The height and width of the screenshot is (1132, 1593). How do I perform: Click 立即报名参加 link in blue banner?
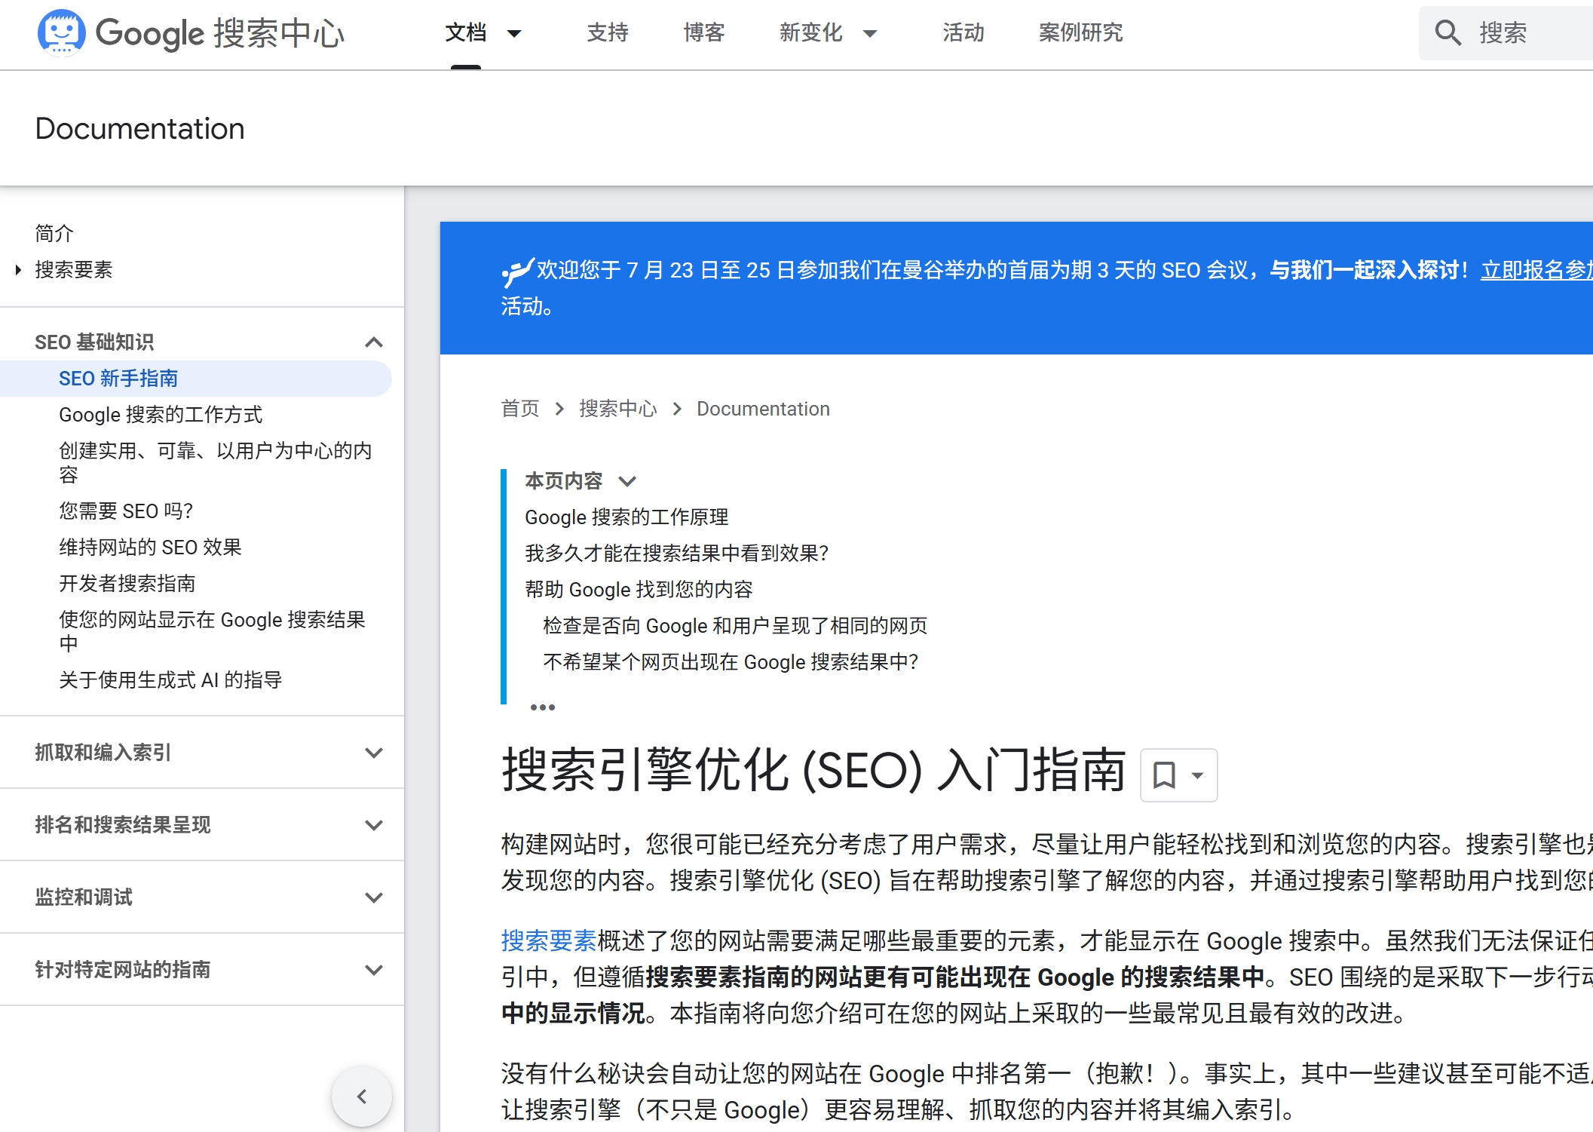pos(1536,270)
